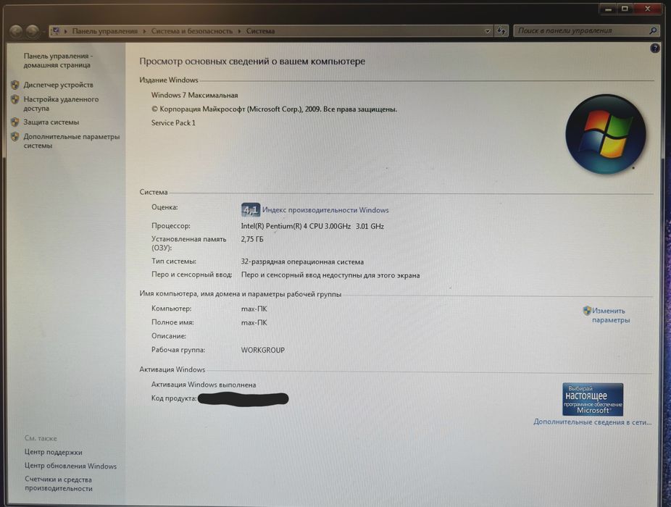This screenshot has width=671, height=507.
Task: Click shield icon beside 'Дополнительные параметры системы'
Action: click(15, 136)
